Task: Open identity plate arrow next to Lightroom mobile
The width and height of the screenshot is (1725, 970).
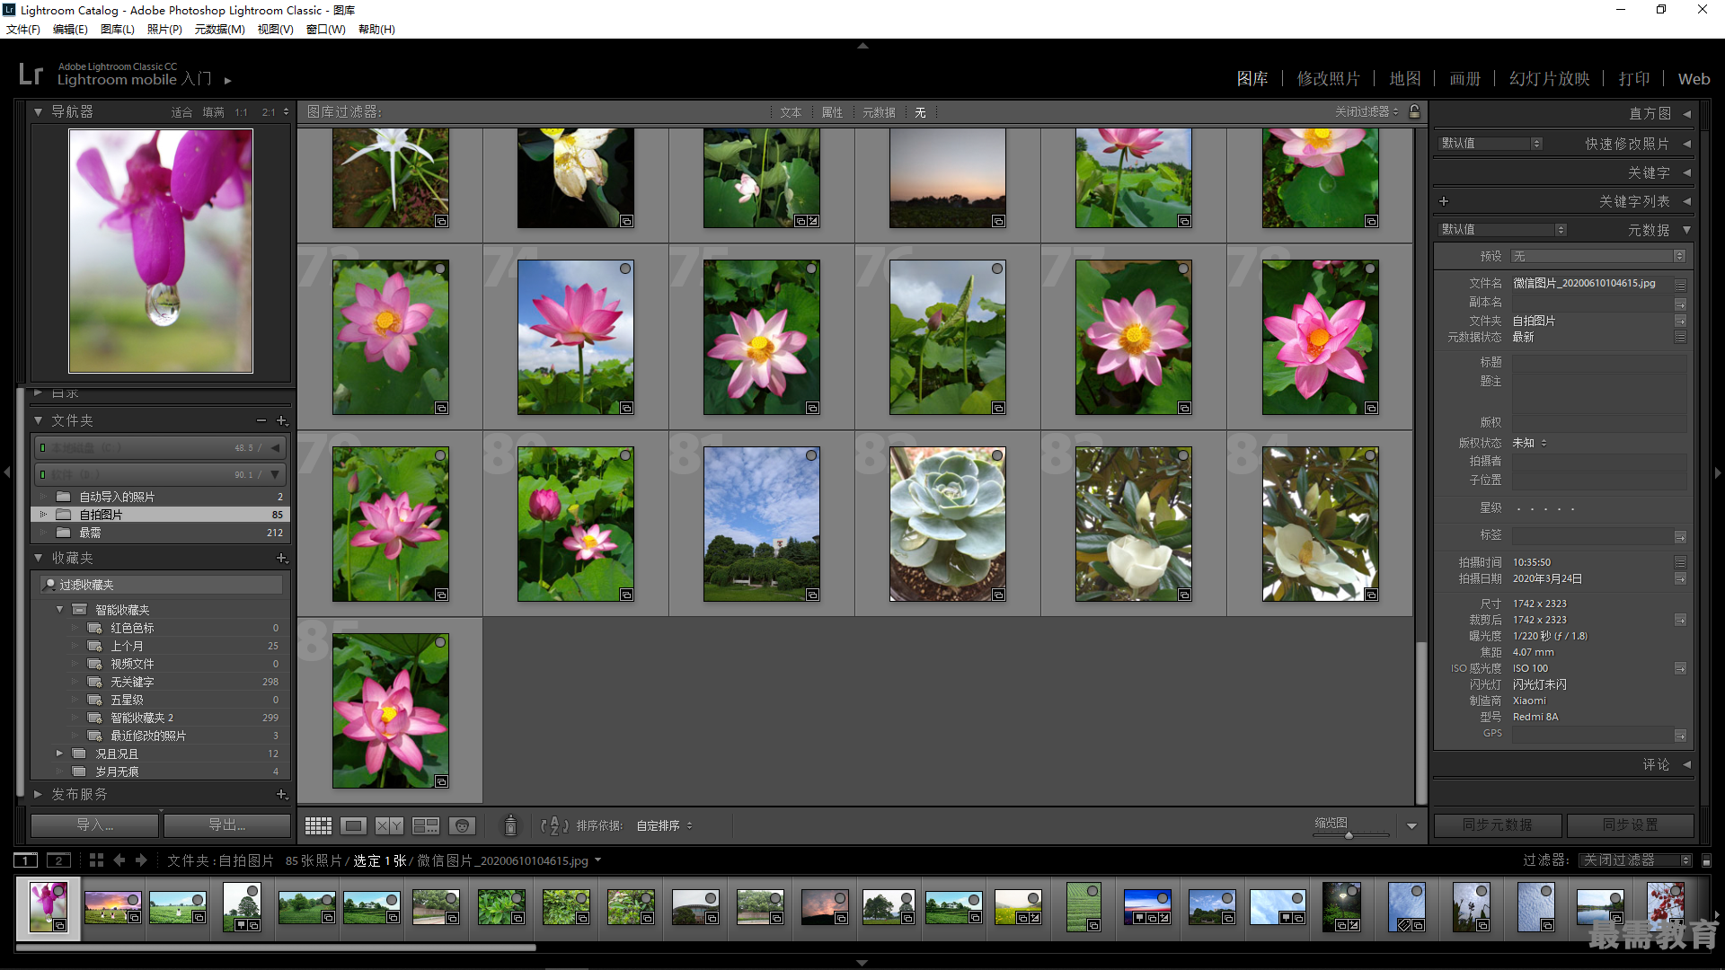Action: point(228,81)
